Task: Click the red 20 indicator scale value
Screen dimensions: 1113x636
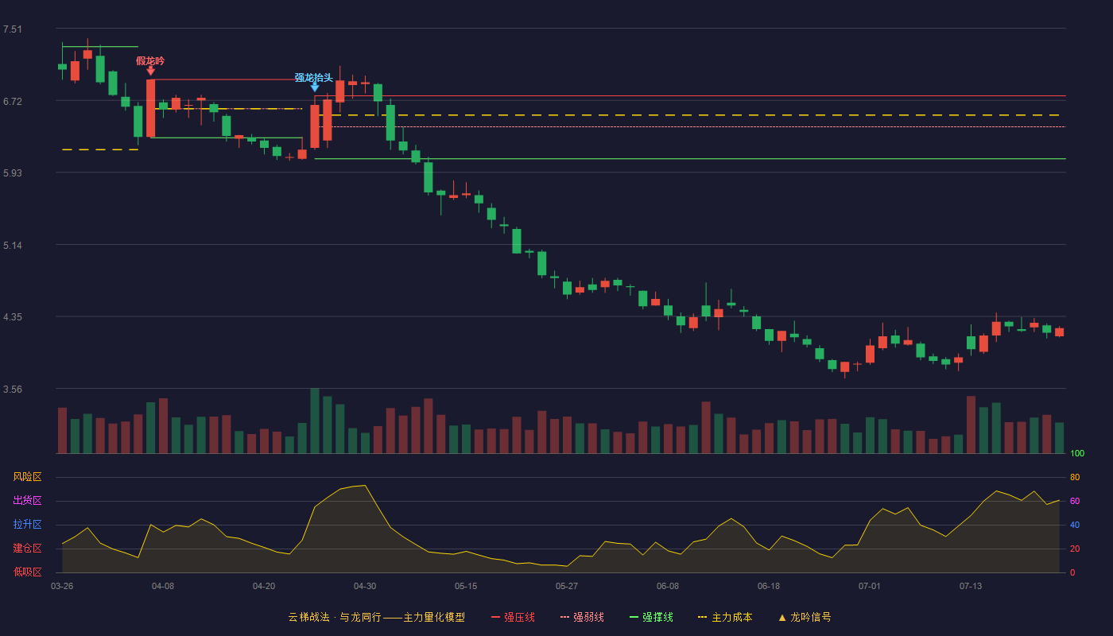Action: click(x=1075, y=549)
